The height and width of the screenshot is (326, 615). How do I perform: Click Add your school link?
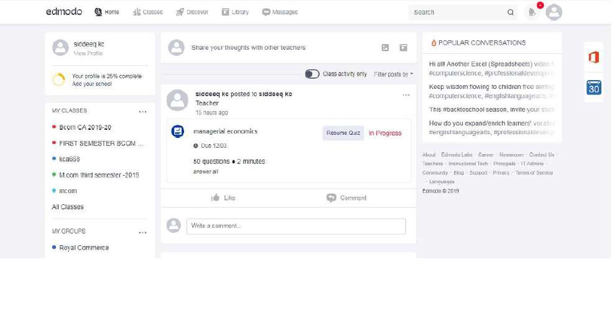coord(92,84)
